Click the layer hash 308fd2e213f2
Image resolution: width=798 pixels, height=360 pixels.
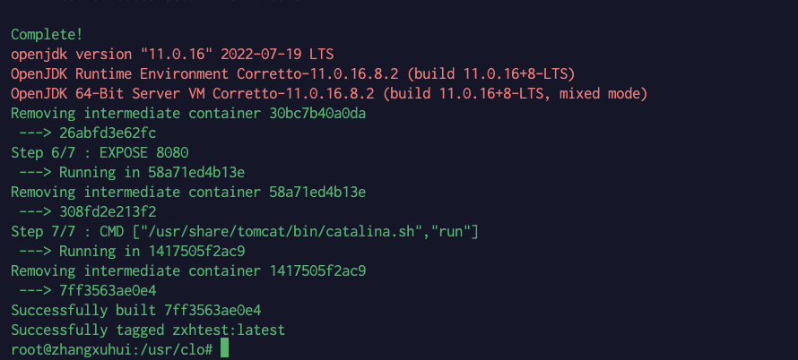[108, 212]
